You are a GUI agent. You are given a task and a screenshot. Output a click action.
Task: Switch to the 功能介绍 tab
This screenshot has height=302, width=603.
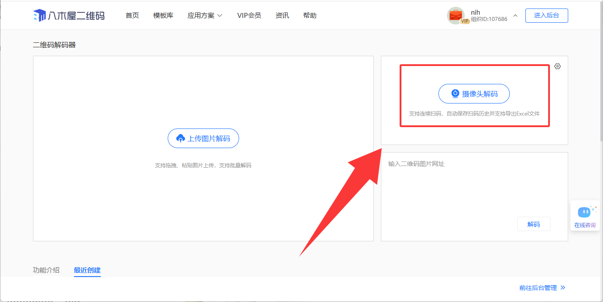point(46,270)
